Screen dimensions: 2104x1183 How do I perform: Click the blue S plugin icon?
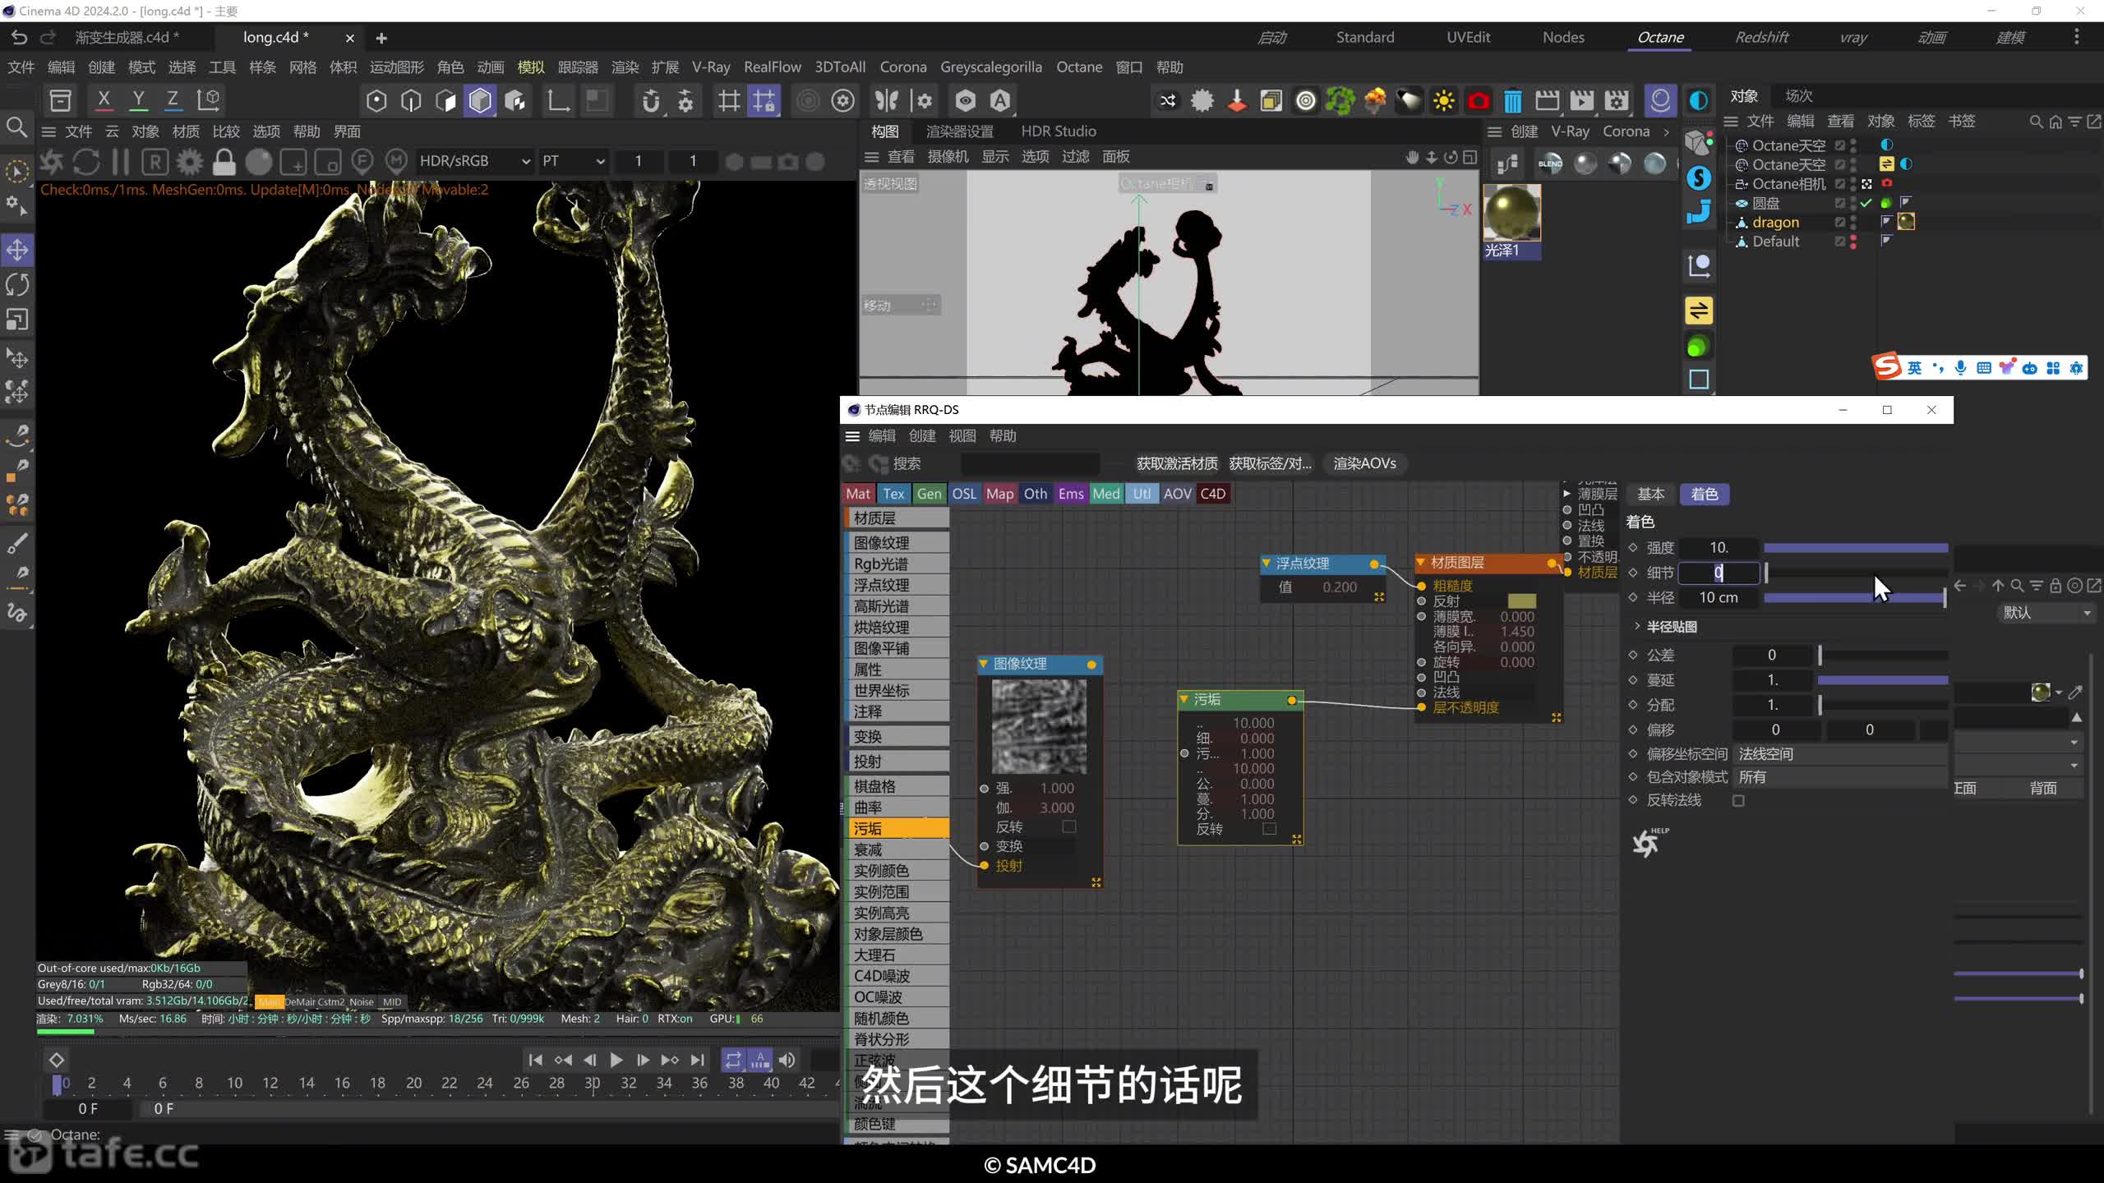pyautogui.click(x=1699, y=178)
